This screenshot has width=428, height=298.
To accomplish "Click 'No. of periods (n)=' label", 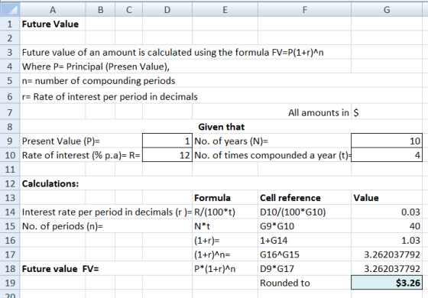I will pyautogui.click(x=62, y=226).
